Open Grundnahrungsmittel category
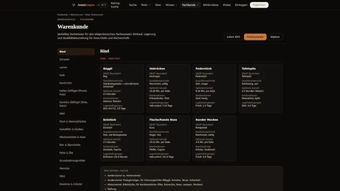Viewport: 340px width, 191px height. [76, 160]
